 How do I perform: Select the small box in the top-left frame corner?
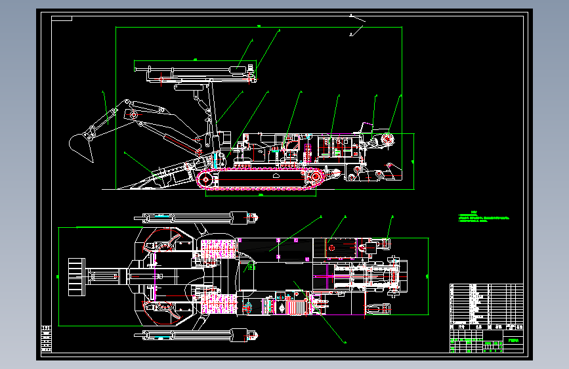pos(62,18)
